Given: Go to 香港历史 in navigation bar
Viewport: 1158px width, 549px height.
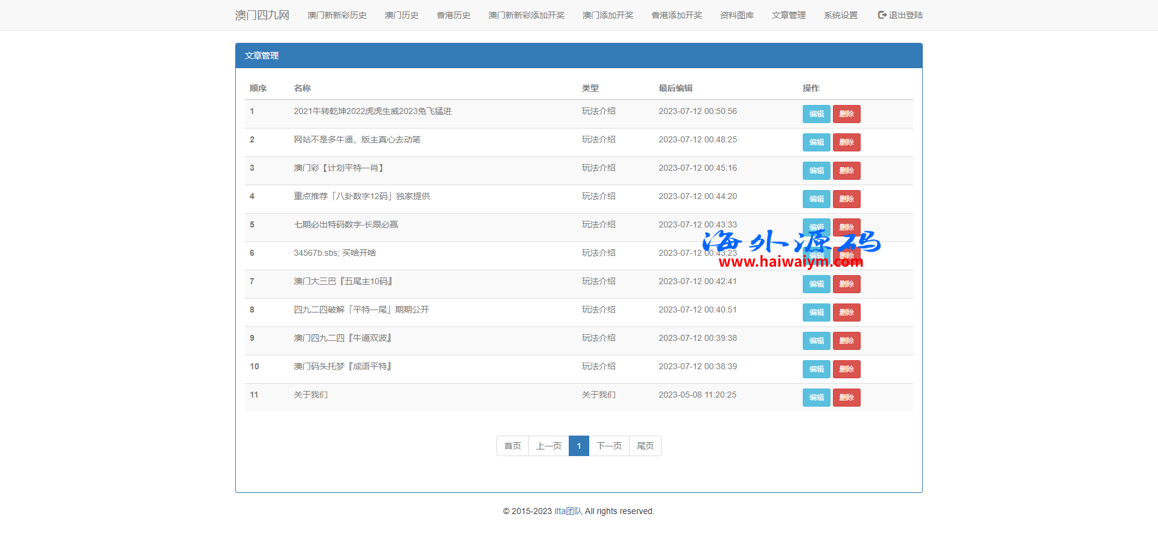Looking at the screenshot, I should 453,15.
